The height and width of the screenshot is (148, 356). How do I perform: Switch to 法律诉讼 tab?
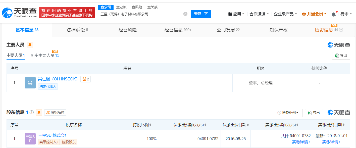pos(77,30)
